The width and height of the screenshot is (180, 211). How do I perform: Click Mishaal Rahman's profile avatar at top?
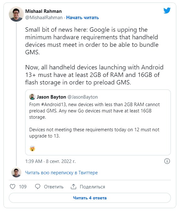pos(16,14)
